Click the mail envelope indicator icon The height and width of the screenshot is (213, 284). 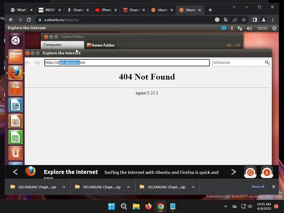click(224, 28)
